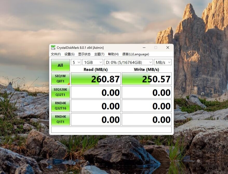Click the CrystalDiskMark 8.0.1 x64 title text
The height and width of the screenshot is (174, 228).
pos(80,48)
